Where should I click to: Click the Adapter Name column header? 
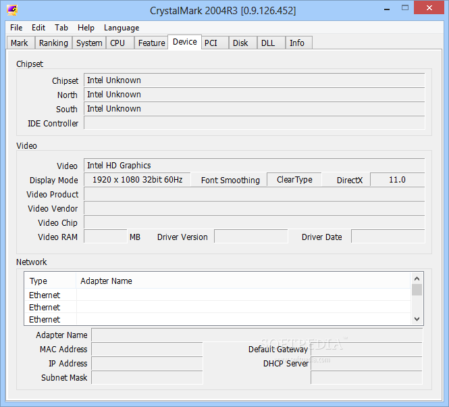pos(243,281)
